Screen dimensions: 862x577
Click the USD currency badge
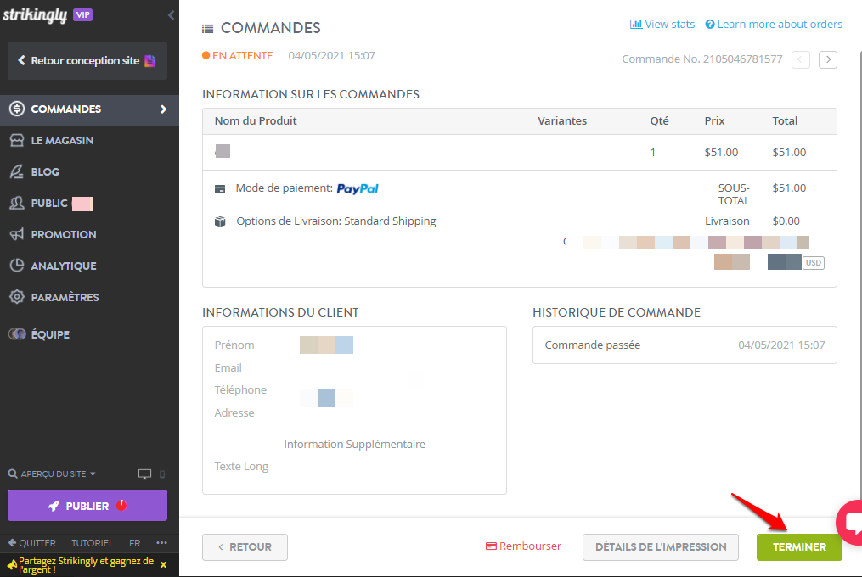(x=813, y=262)
